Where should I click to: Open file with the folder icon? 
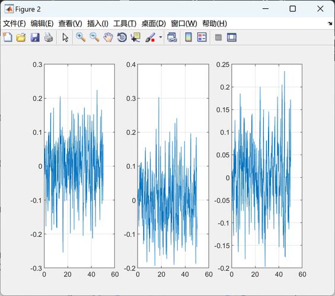pos(21,37)
